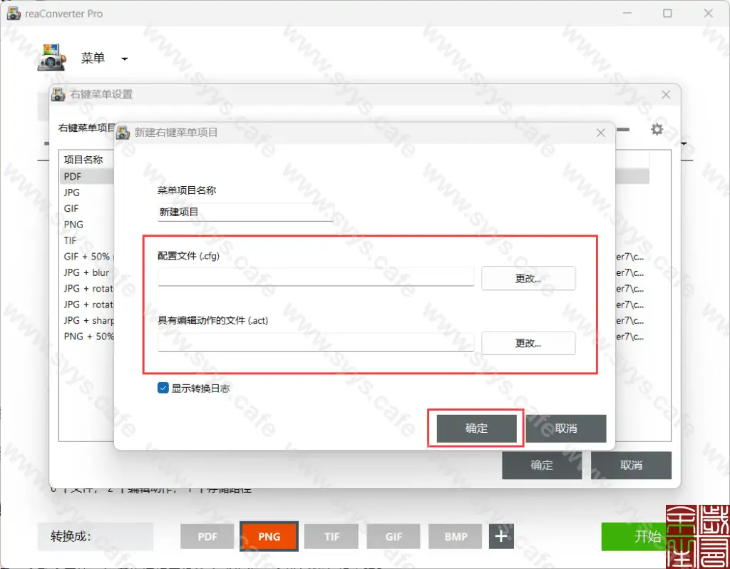This screenshot has height=569, width=730.
Task: Close the 右键菜单设置 dialog
Action: (x=667, y=95)
